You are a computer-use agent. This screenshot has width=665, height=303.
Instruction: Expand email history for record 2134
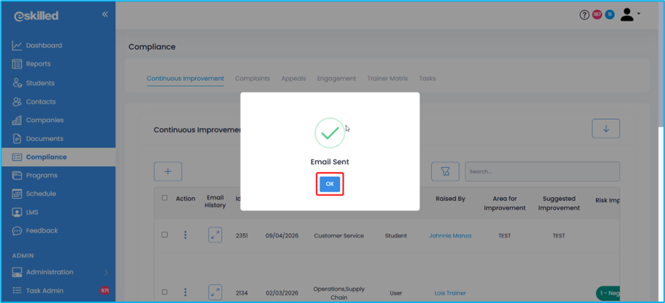click(215, 292)
